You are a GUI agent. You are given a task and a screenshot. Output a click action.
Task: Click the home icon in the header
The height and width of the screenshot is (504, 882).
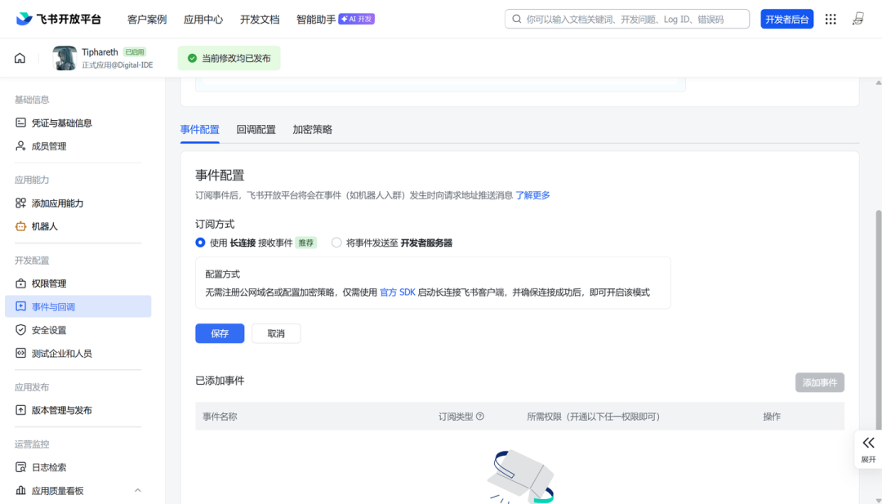click(20, 58)
